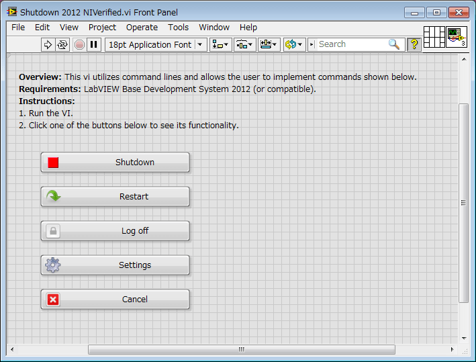Click the Search input field
The image size is (476, 362).
pos(352,44)
